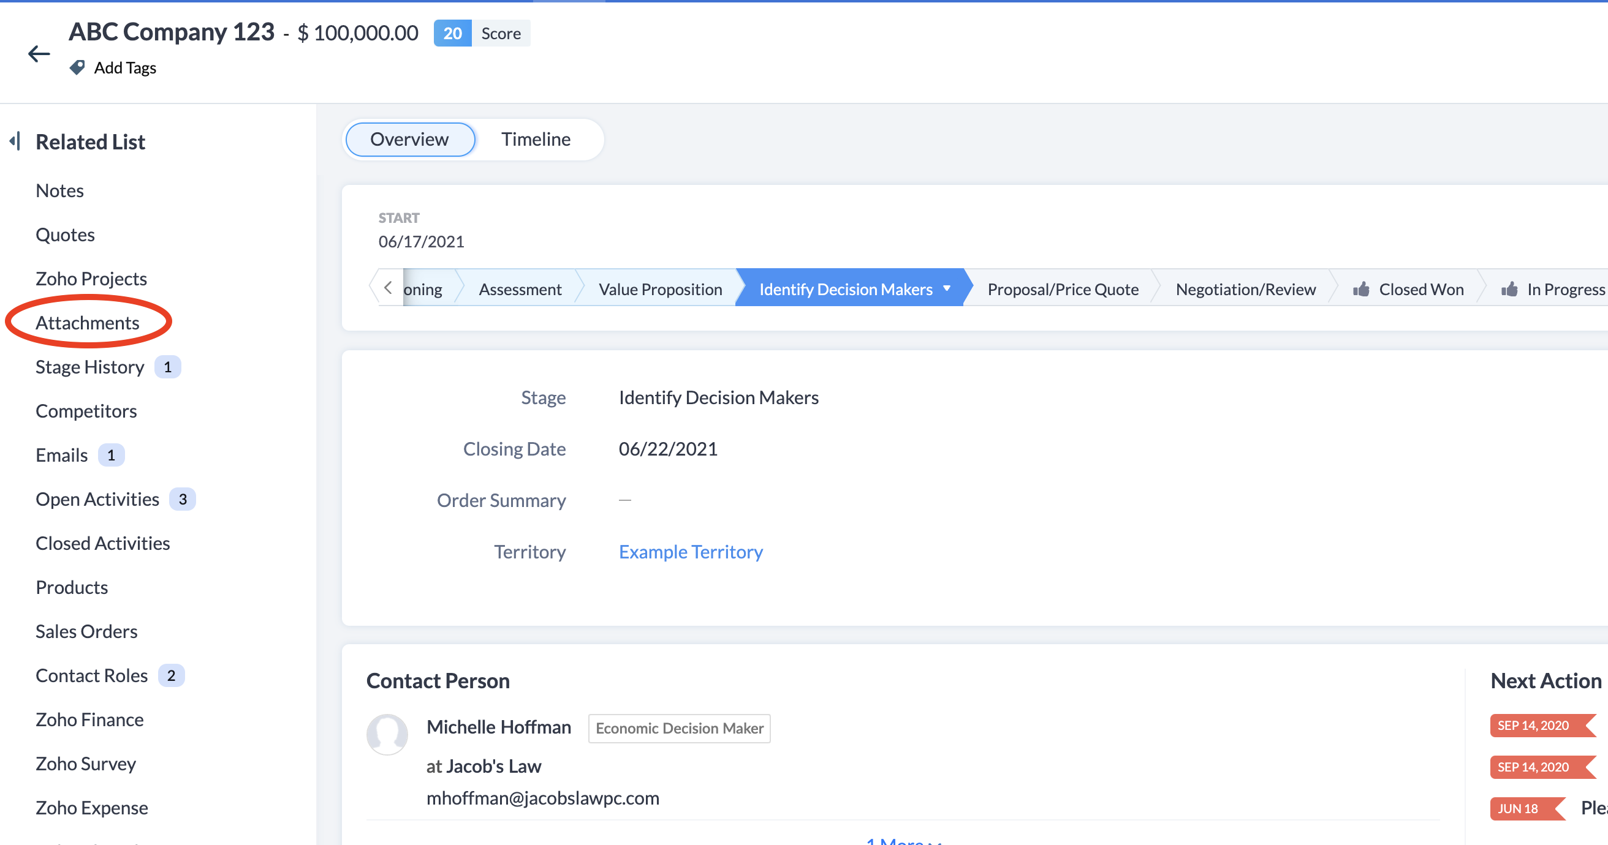Open Products related list
Screen dimensions: 1608x845
pyautogui.click(x=72, y=587)
